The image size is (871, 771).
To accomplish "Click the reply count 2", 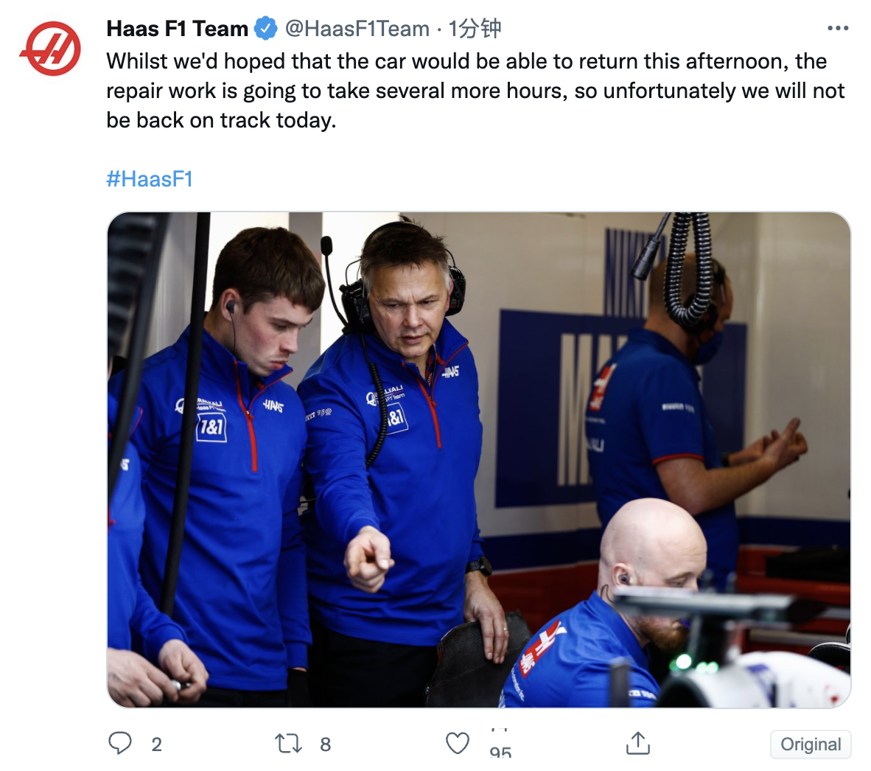I will coord(157,744).
